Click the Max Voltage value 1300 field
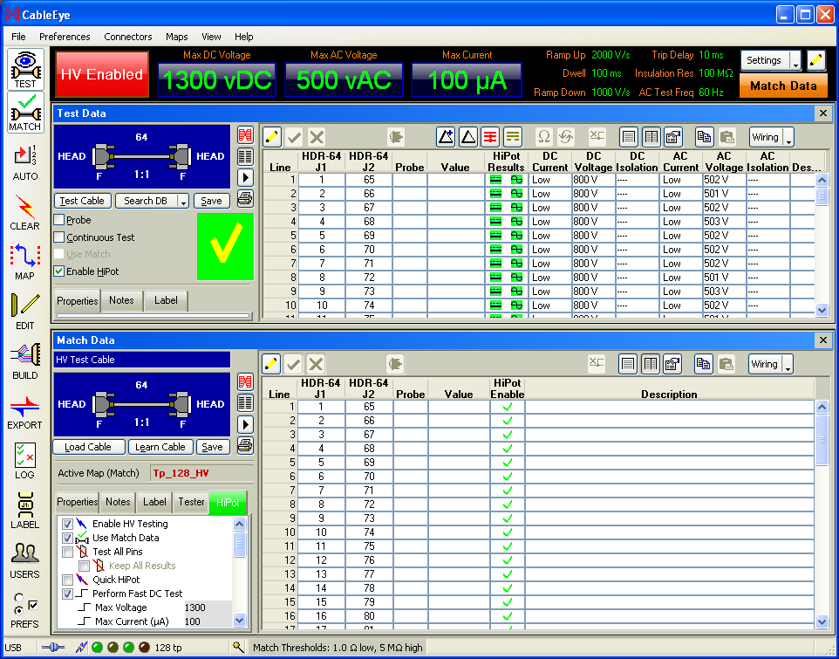The width and height of the screenshot is (839, 659). coord(208,608)
